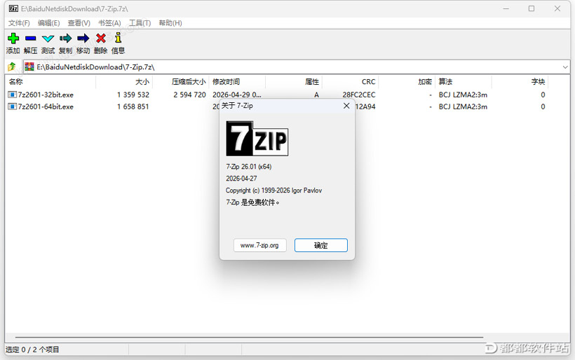Viewport: 575px width, 360px height.
Task: Click packed size 2 594 720
Action: point(189,95)
